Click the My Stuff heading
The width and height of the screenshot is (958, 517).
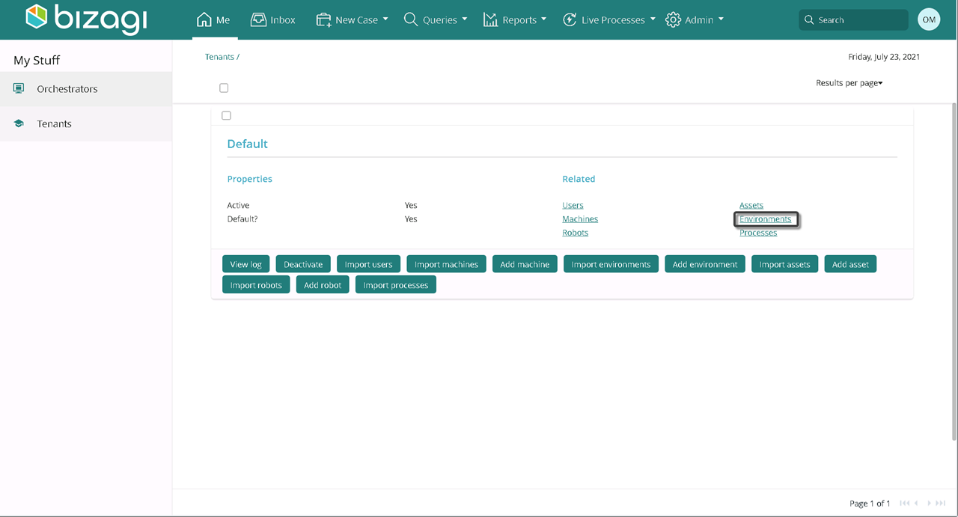click(37, 61)
